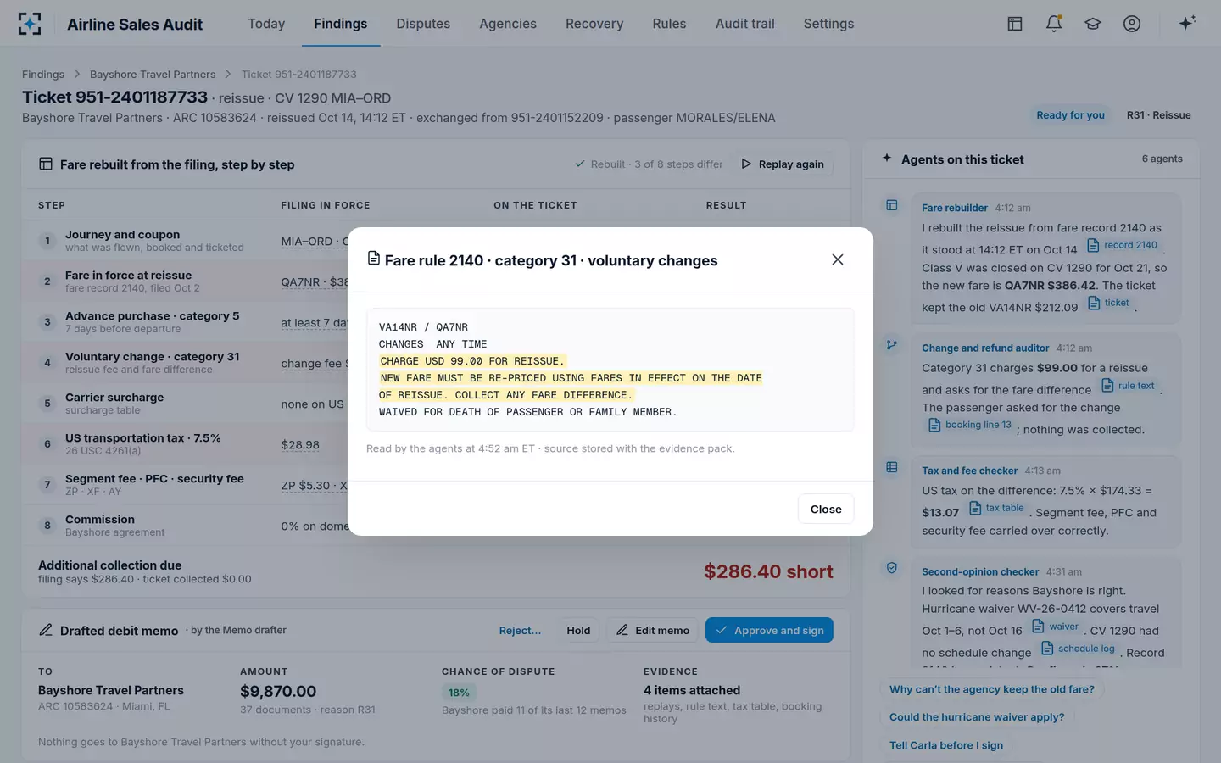Viewport: 1221px width, 763px height.
Task: Select step 3 Advance purchase row
Action: (436, 322)
